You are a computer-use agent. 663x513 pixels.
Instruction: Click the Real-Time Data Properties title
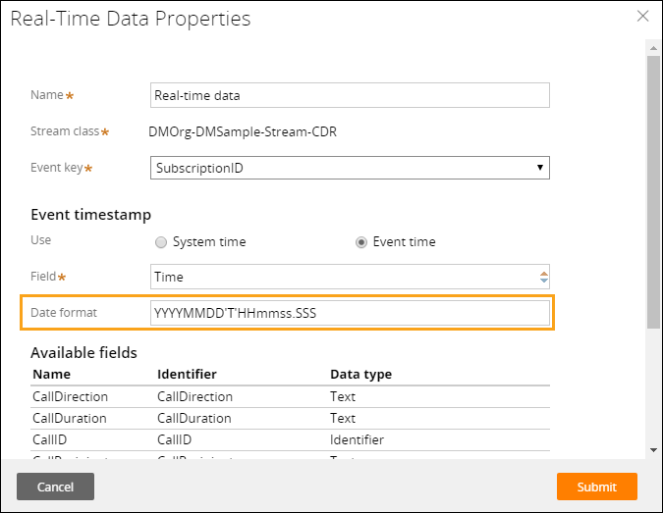[131, 19]
